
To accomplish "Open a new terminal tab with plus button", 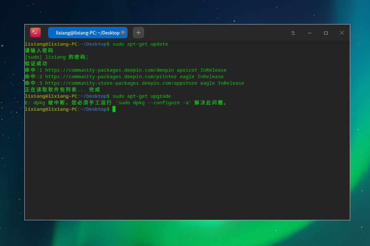I will 139,33.
